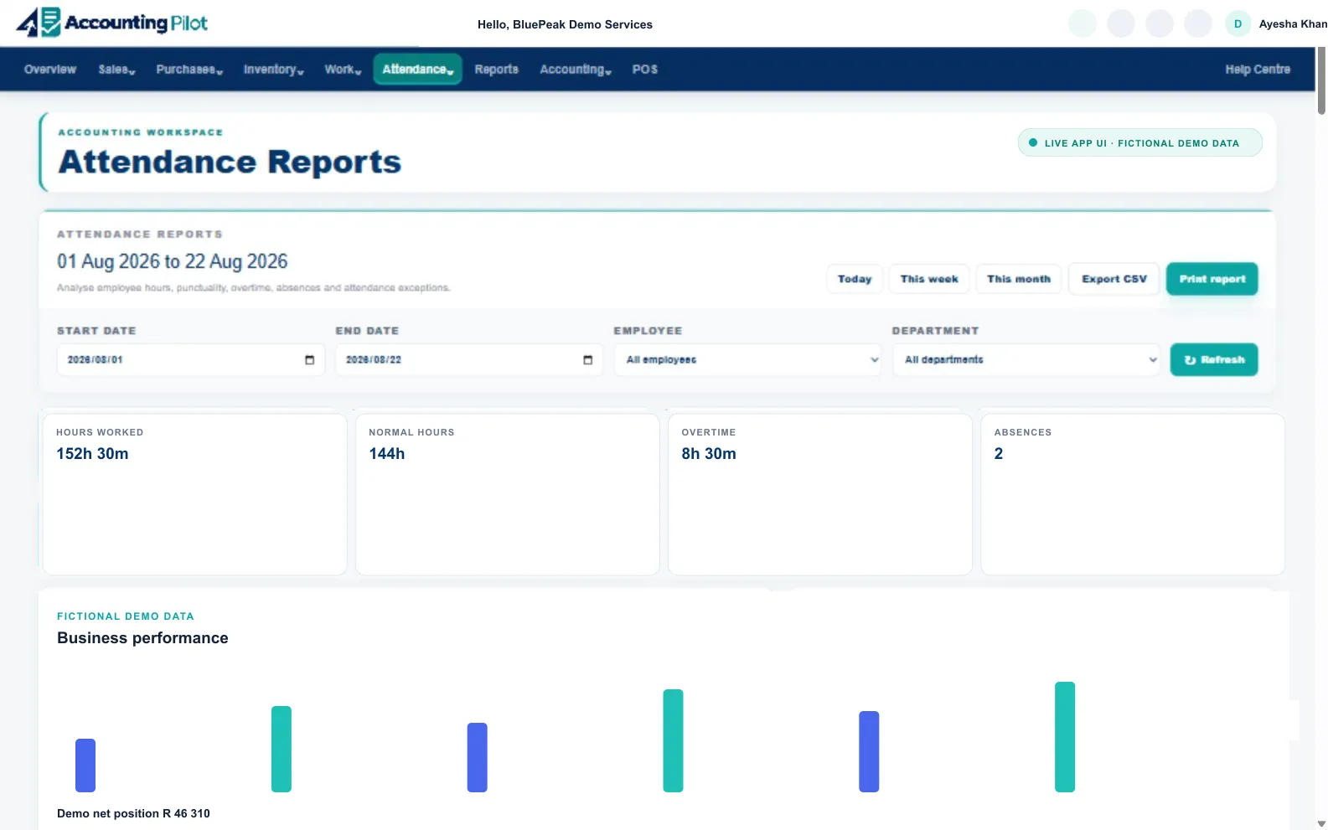The height and width of the screenshot is (830, 1328).
Task: Open the All departments dropdown
Action: click(x=1026, y=359)
